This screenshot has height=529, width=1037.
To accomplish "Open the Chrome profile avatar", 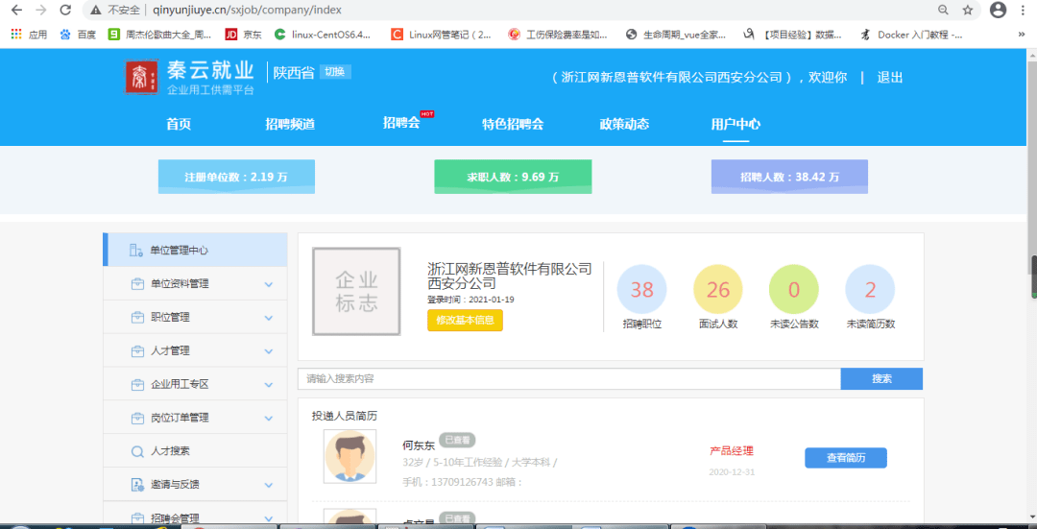I will click(x=998, y=10).
